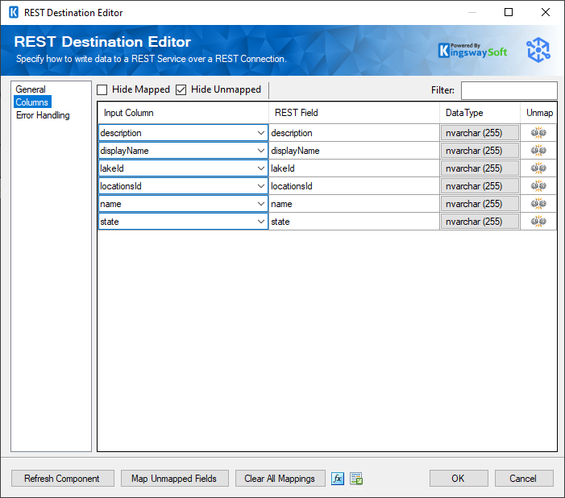Focus the Filter text box

(509, 90)
